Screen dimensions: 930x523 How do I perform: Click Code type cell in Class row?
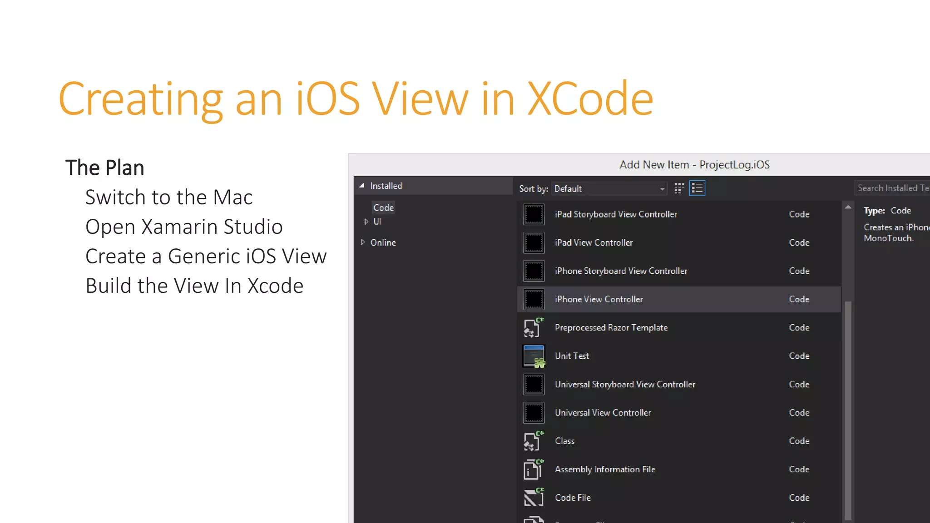coord(799,441)
